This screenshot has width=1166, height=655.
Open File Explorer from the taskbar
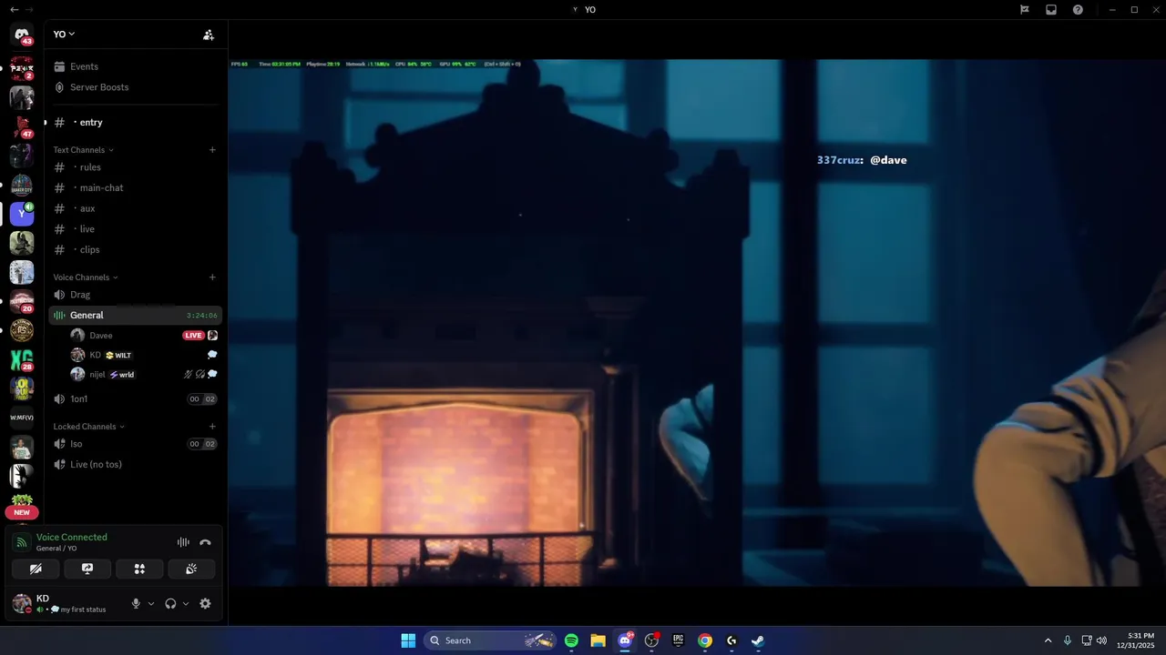click(x=598, y=640)
